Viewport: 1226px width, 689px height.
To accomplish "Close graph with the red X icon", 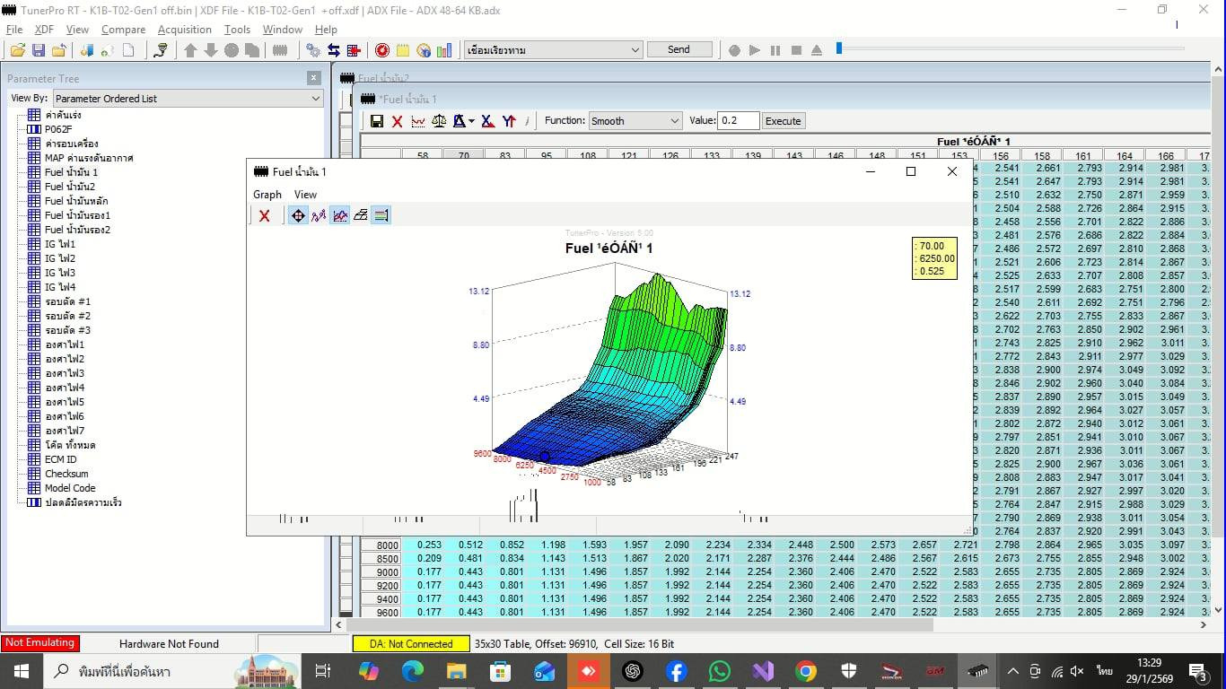I will [x=264, y=215].
